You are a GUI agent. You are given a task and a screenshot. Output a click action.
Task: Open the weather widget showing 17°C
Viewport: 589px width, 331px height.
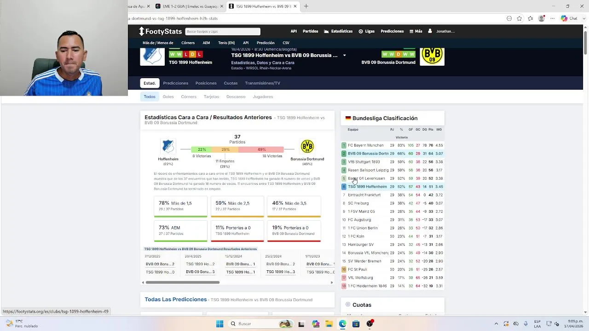click(21, 324)
